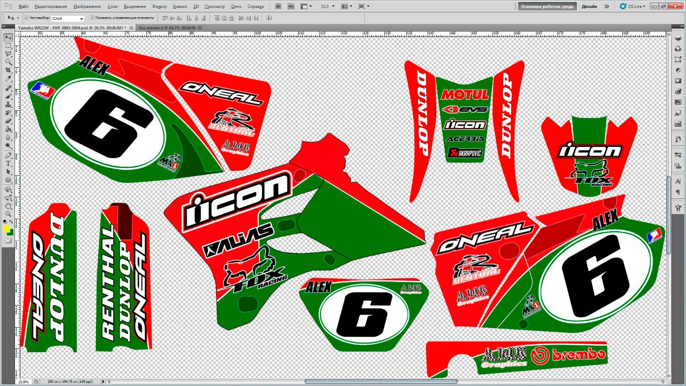The height and width of the screenshot is (386, 686).
Task: Click the status bar zoom field 20,5%
Action: [x=25, y=382]
